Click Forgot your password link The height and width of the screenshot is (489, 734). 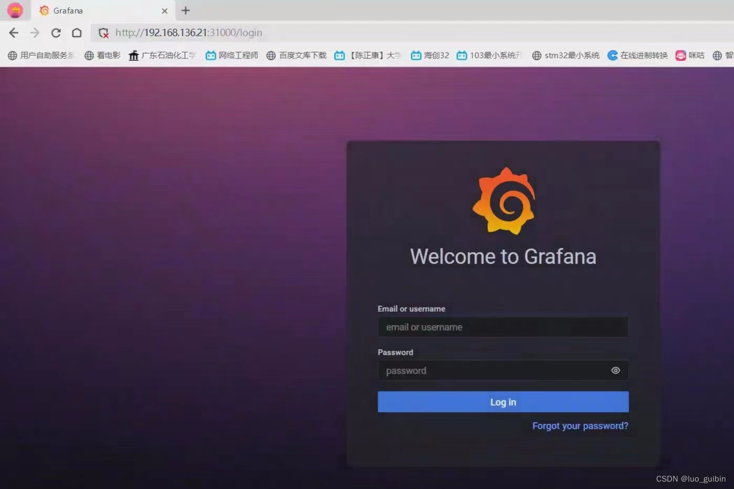pyautogui.click(x=580, y=426)
